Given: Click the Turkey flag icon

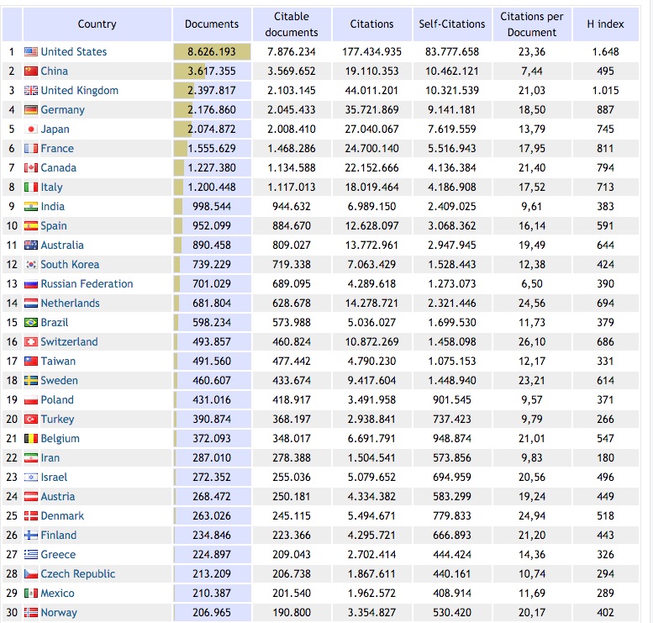Looking at the screenshot, I should [x=31, y=420].
